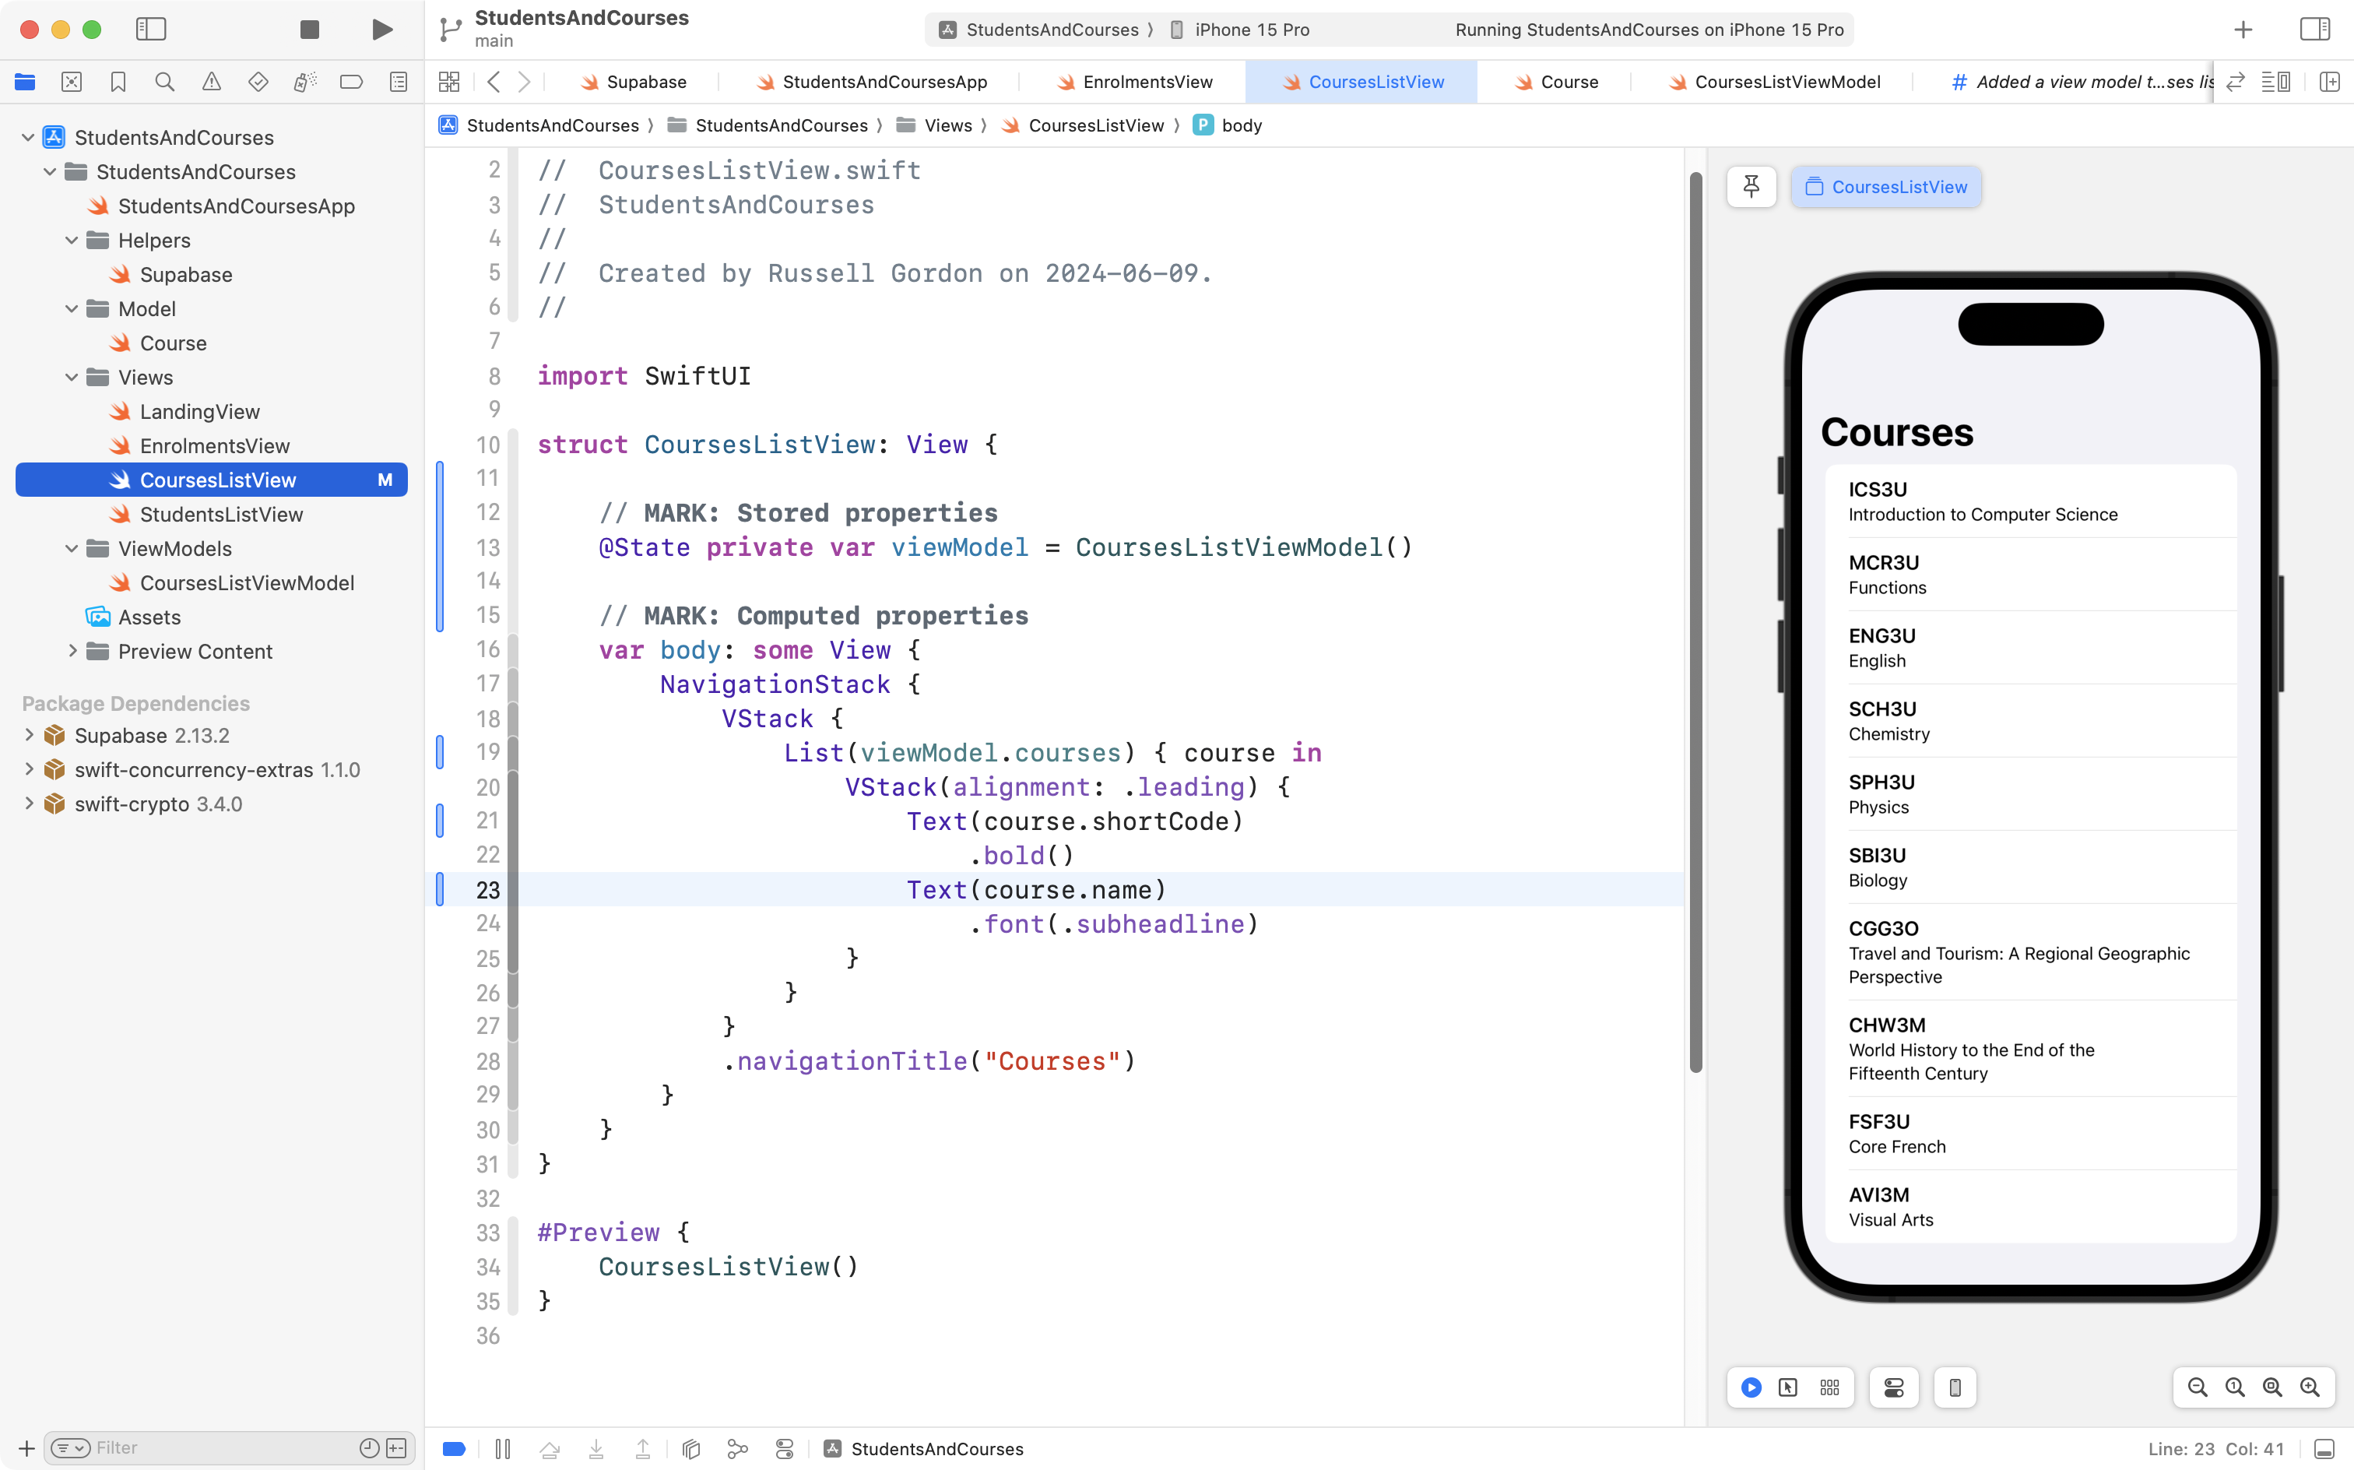Open the Issue navigator warning icon
This screenshot has height=1470, width=2354.
211,82
